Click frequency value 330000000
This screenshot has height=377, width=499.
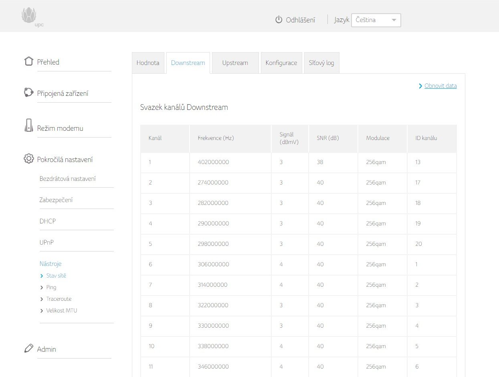tap(214, 326)
